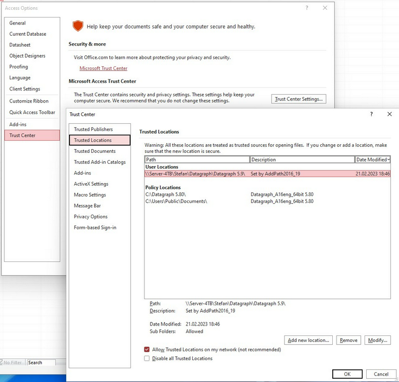Select the C:\Datagraph 5.80\ policy location
Image resolution: width=399 pixels, height=382 pixels.
[x=166, y=194]
